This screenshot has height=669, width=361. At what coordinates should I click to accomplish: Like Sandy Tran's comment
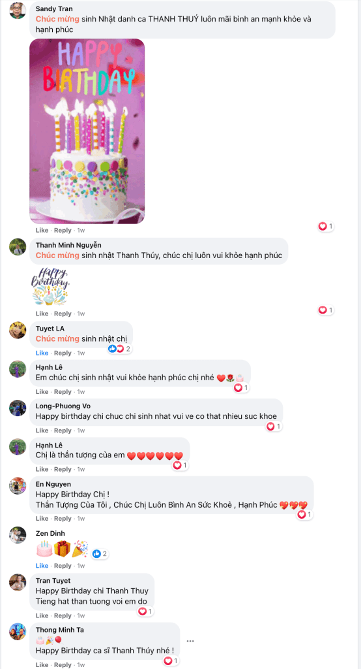pyautogui.click(x=42, y=230)
